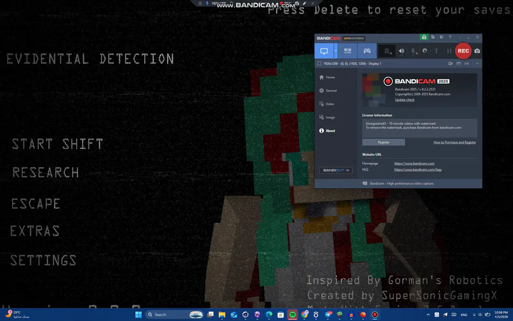Image resolution: width=513 pixels, height=321 pixels.
Task: Open Telegram from the taskbar
Action: point(328,315)
